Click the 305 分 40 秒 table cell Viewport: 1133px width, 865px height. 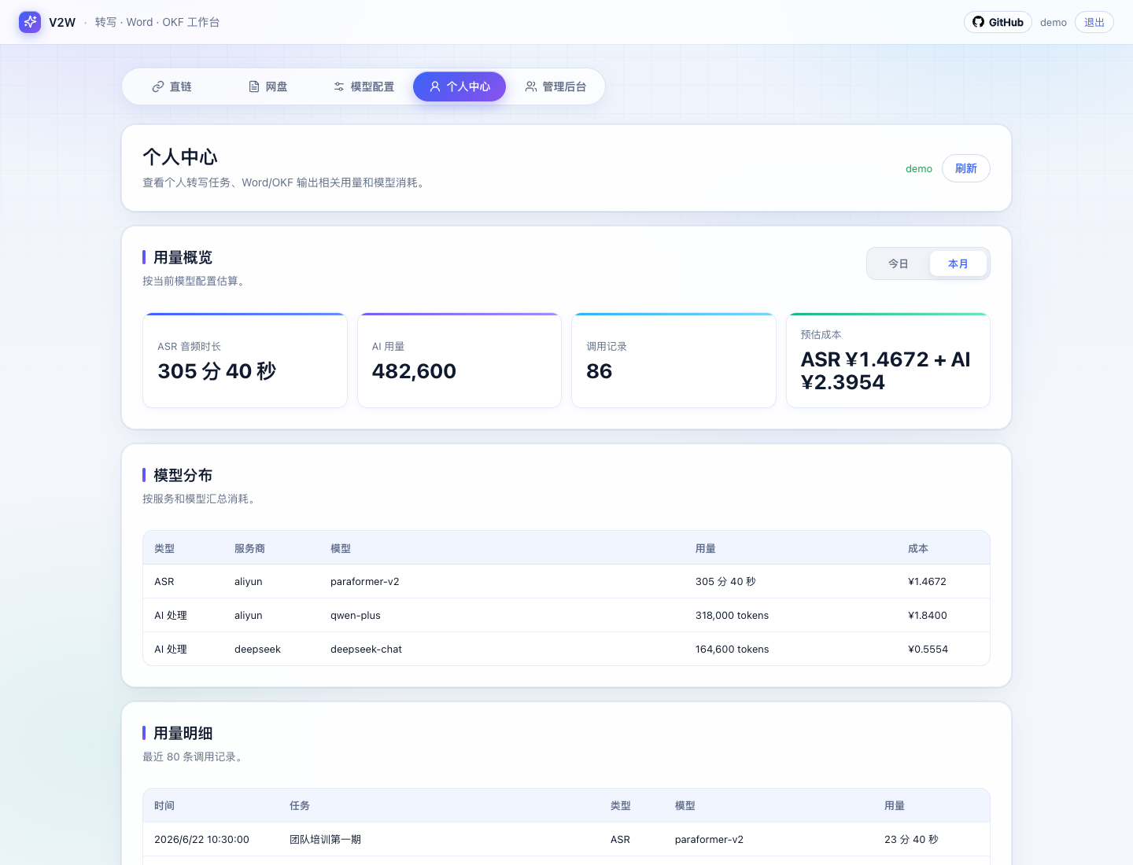click(725, 582)
